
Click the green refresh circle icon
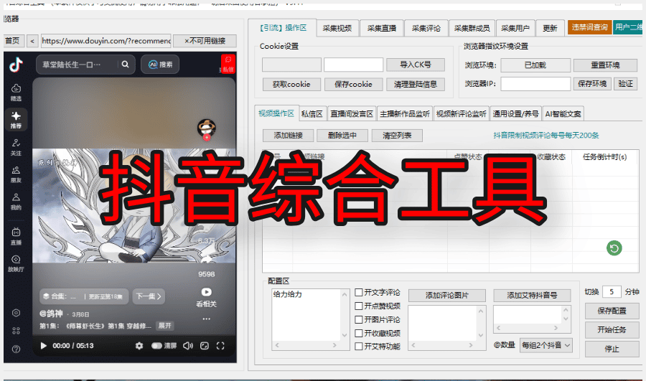pyautogui.click(x=614, y=248)
